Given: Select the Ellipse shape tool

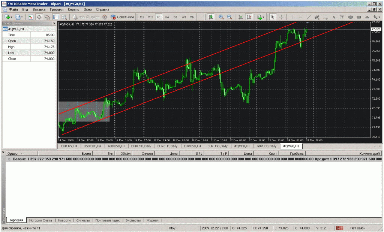Looking at the screenshot, I should (x=351, y=17).
